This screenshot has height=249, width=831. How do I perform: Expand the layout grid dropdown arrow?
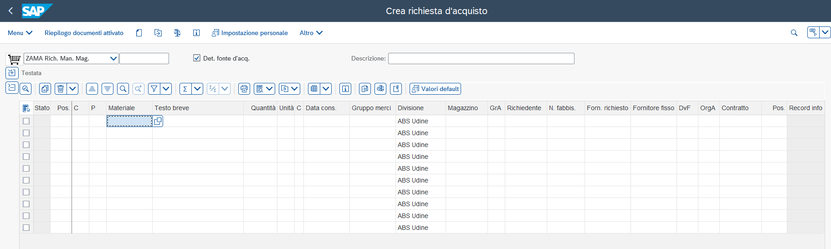tap(326, 89)
